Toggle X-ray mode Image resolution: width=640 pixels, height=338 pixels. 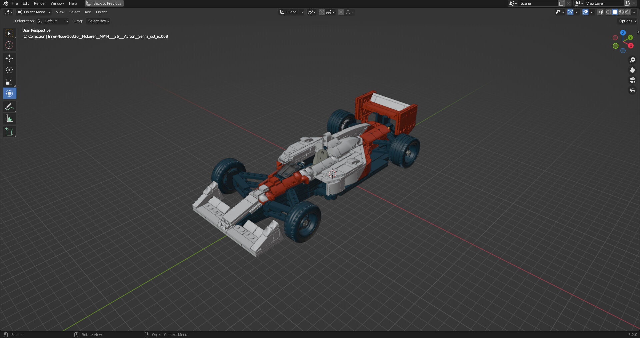point(600,12)
